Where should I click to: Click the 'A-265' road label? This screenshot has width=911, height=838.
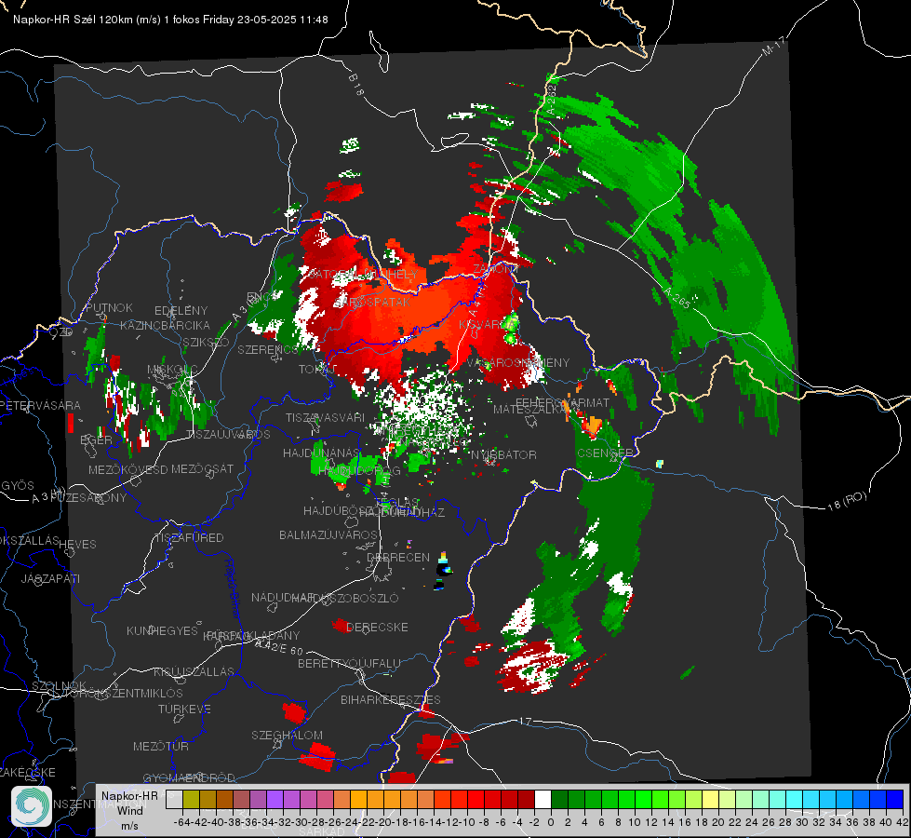[677, 297]
